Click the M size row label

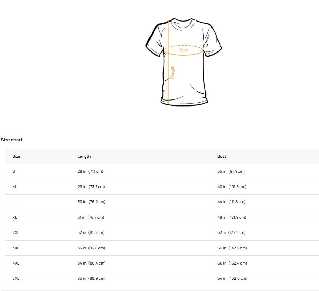pyautogui.click(x=14, y=187)
